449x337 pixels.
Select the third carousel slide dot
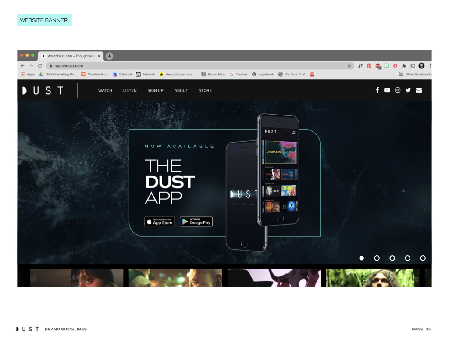coord(392,258)
